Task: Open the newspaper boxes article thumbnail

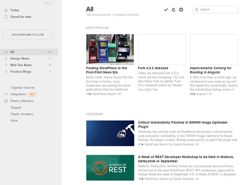Action: pyautogui.click(x=110, y=49)
